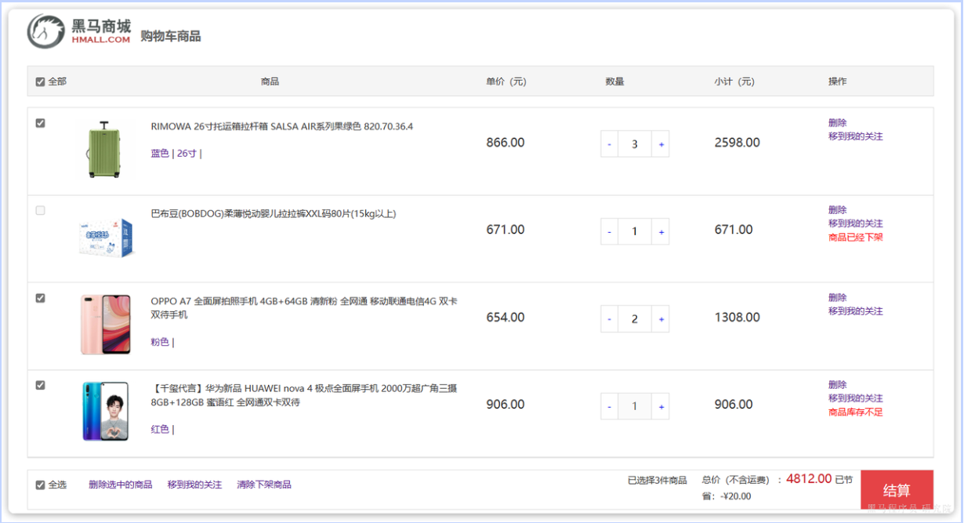Image resolution: width=964 pixels, height=523 pixels.
Task: Click the pink OPPO A7 phone image
Action: coord(105,325)
